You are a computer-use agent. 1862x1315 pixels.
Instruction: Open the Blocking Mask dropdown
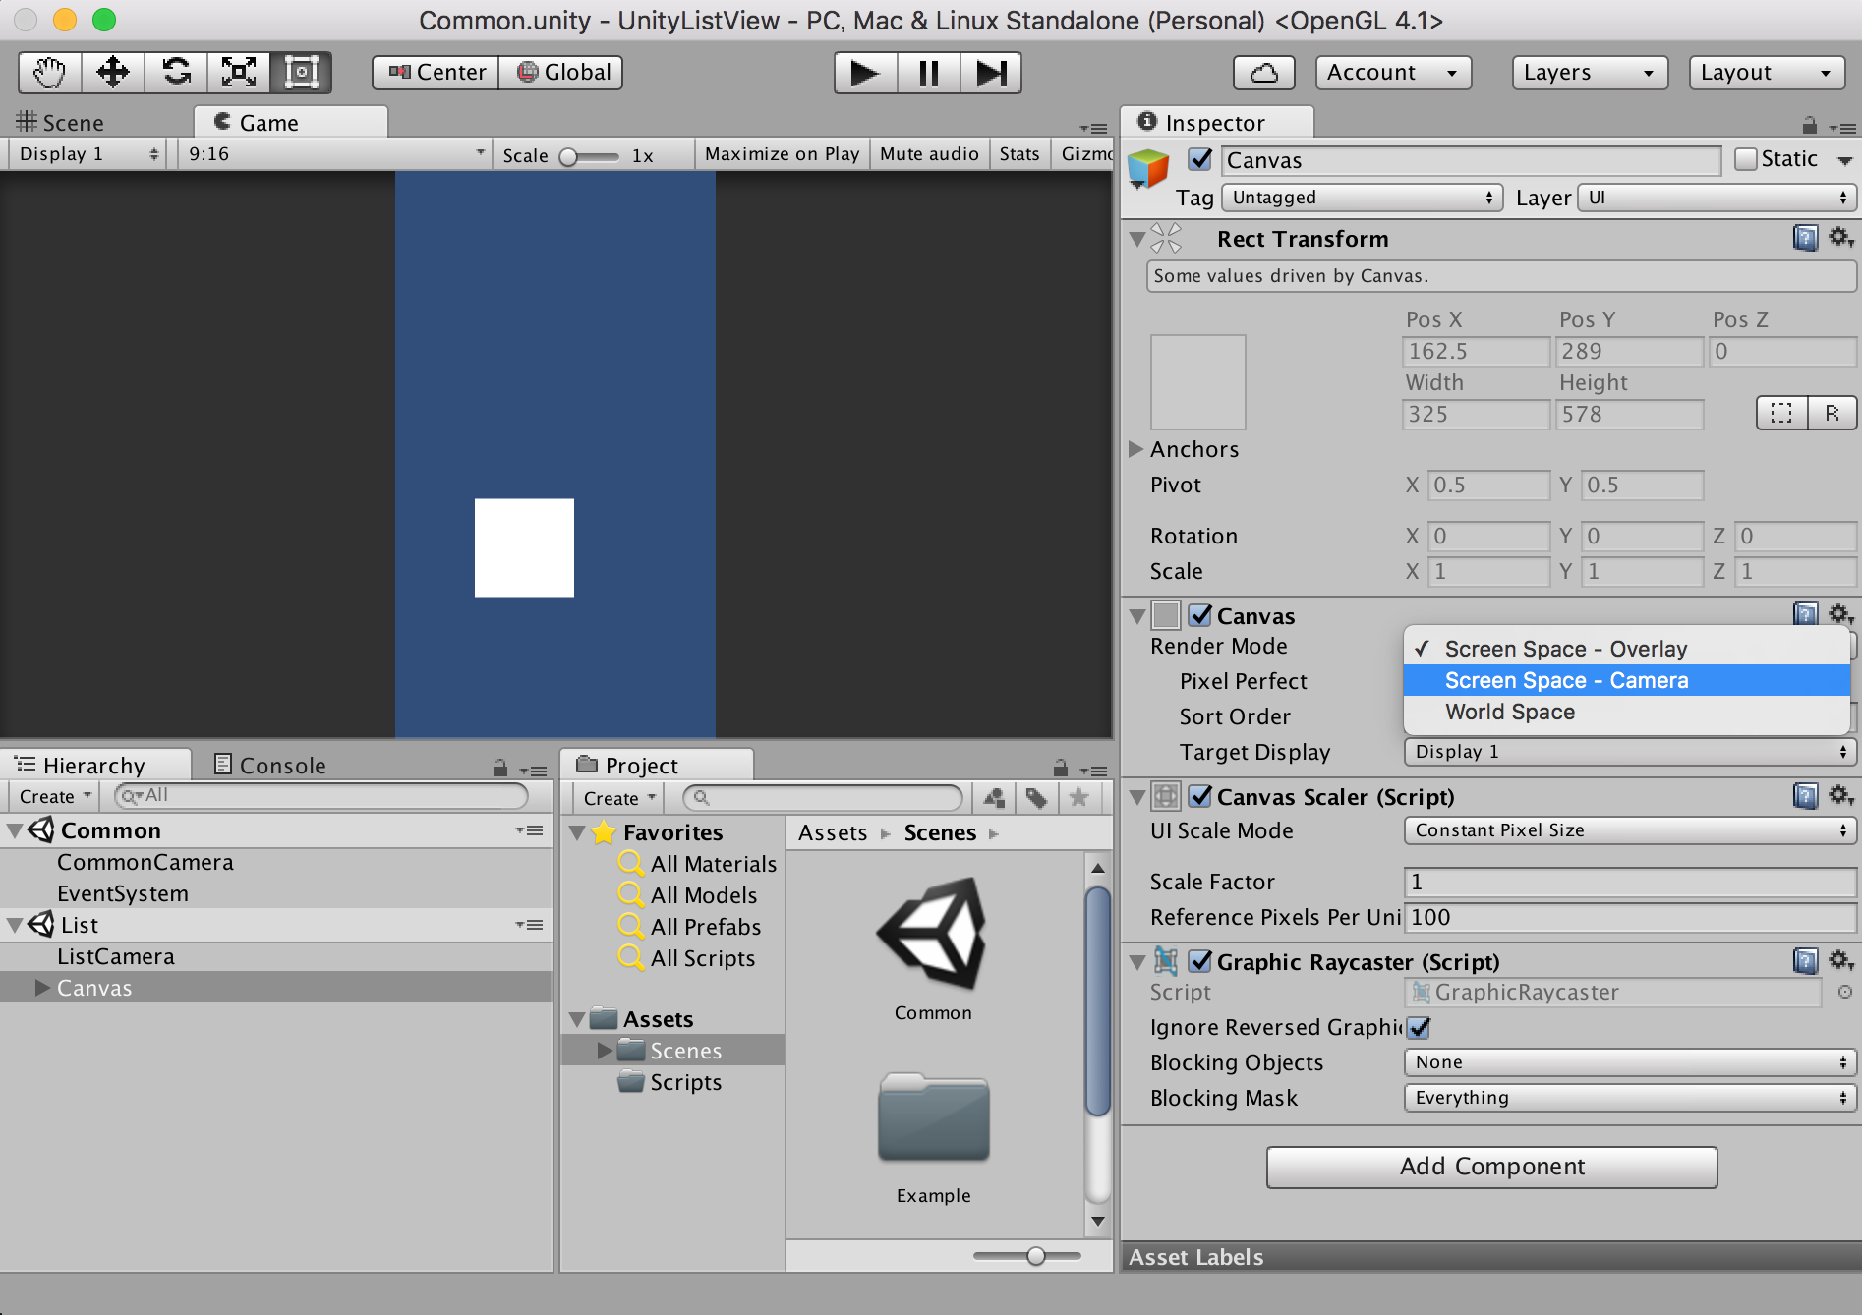[x=1630, y=1098]
